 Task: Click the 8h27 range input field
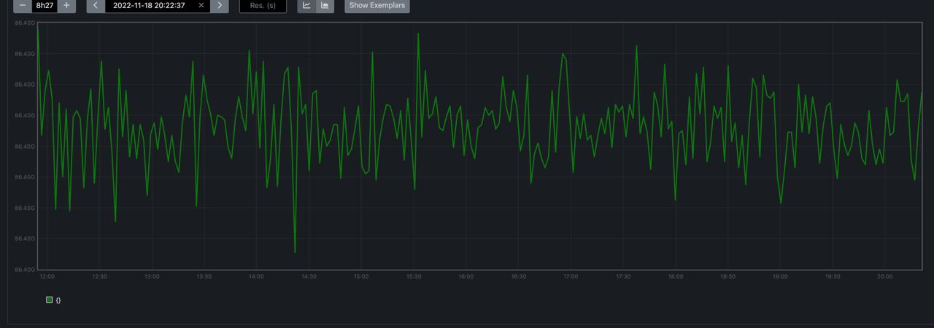[x=45, y=5]
